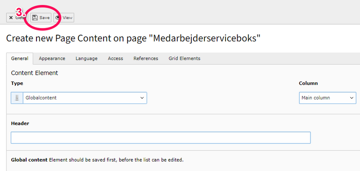The height and width of the screenshot is (171, 360).
Task: Click the X icon on Close
Action: click(x=11, y=18)
